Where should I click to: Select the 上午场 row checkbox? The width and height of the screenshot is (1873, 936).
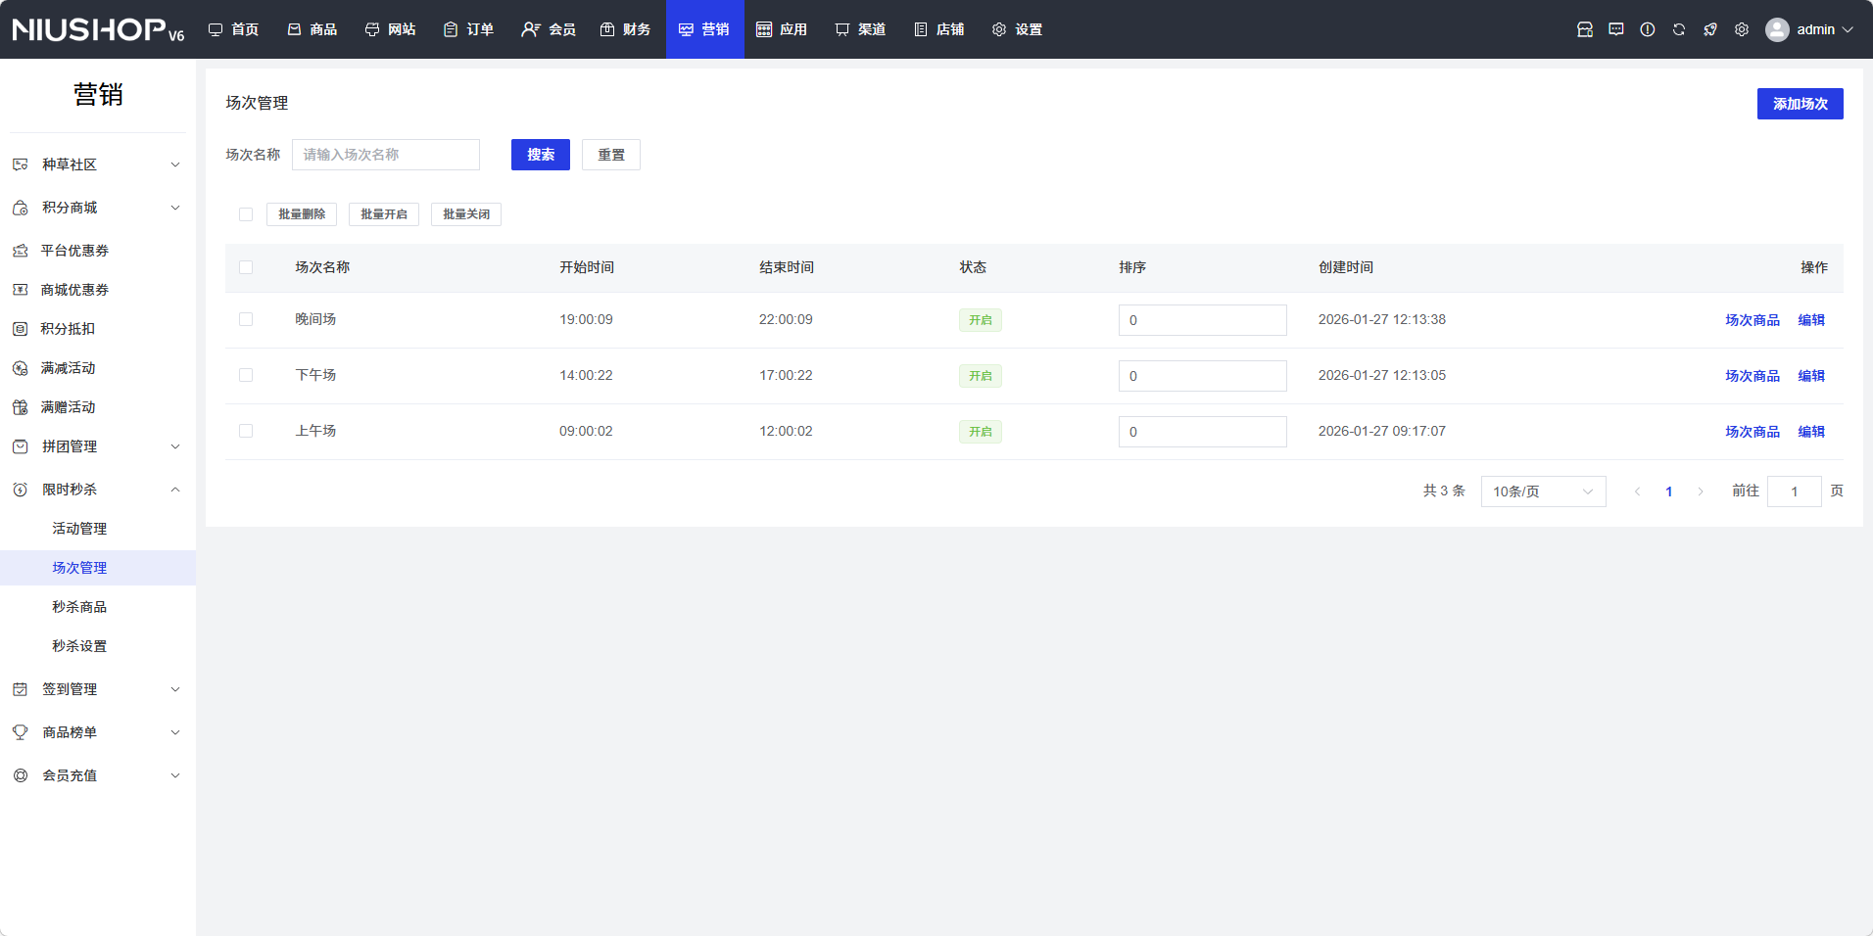pos(246,431)
